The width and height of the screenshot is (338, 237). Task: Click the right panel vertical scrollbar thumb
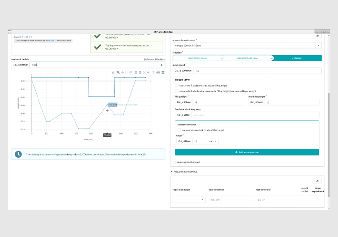[329, 145]
